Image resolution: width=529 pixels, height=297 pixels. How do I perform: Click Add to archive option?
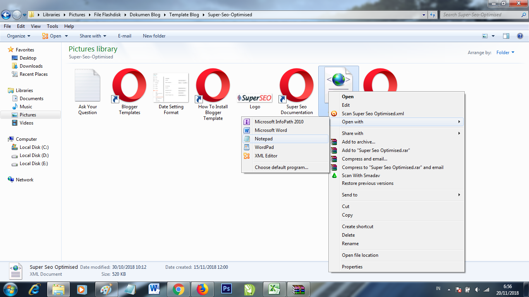397,142
